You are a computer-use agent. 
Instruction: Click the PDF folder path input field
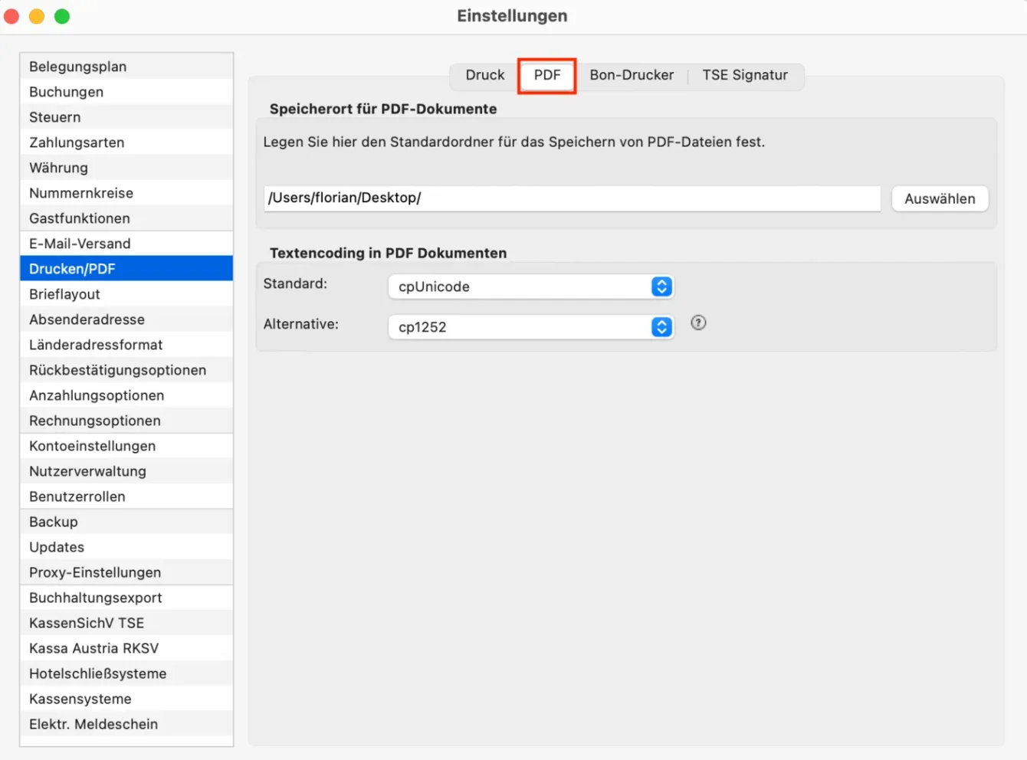pos(573,198)
